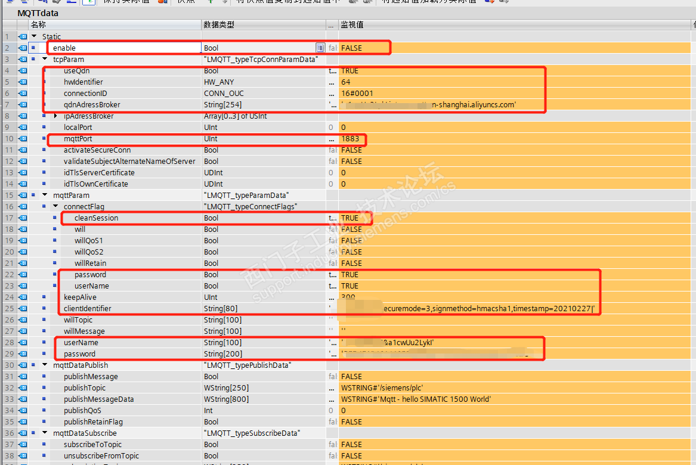Click the tag icon of the publishMessage row

tap(23, 376)
